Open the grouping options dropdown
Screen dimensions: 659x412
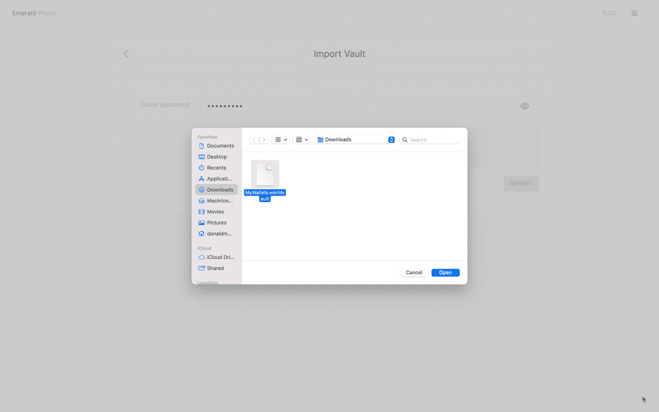click(302, 140)
